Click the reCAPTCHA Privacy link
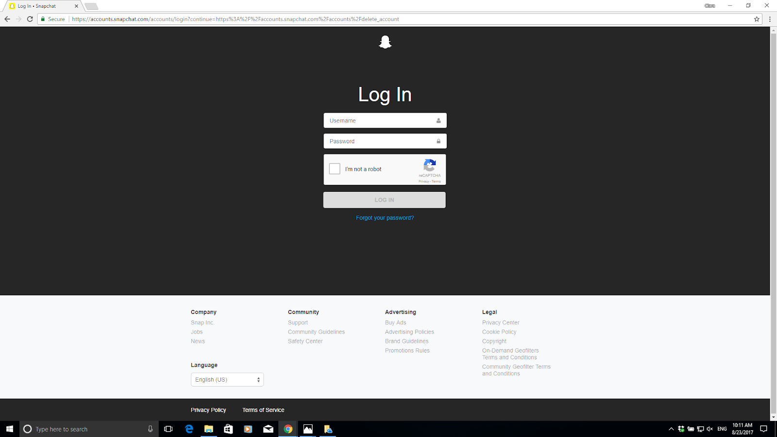 coord(424,182)
